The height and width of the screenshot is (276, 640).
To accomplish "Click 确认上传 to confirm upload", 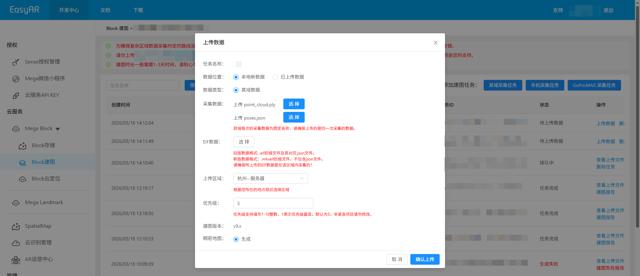I will [x=425, y=259].
